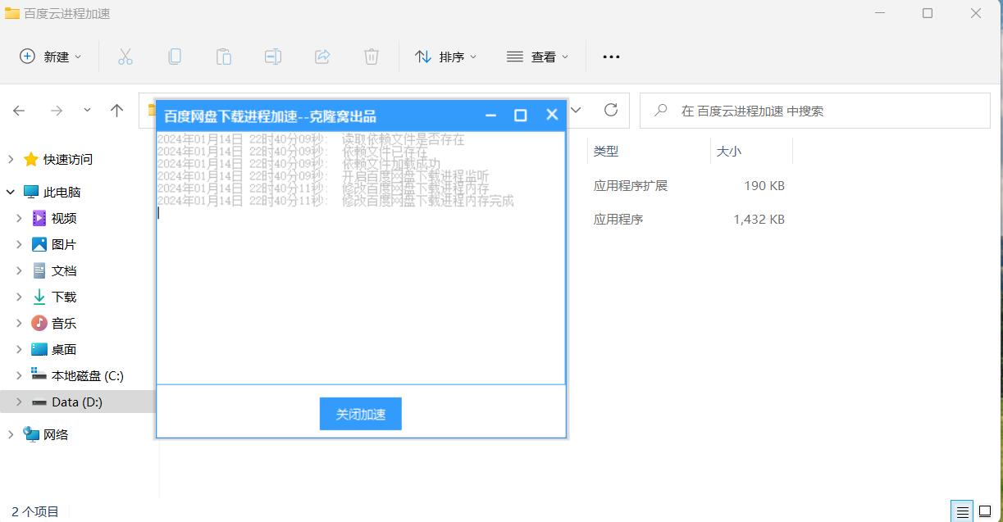1003x522 pixels.
Task: Click the Paste clipboard icon in Explorer toolbar
Action: 223,57
